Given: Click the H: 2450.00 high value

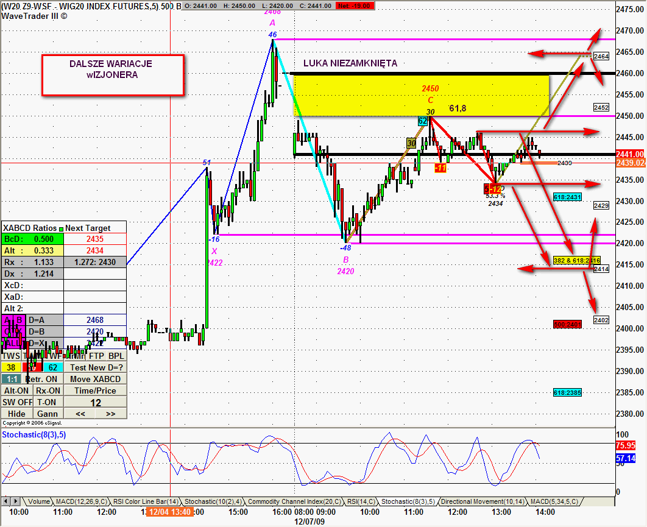Looking at the screenshot, I should [238, 5].
